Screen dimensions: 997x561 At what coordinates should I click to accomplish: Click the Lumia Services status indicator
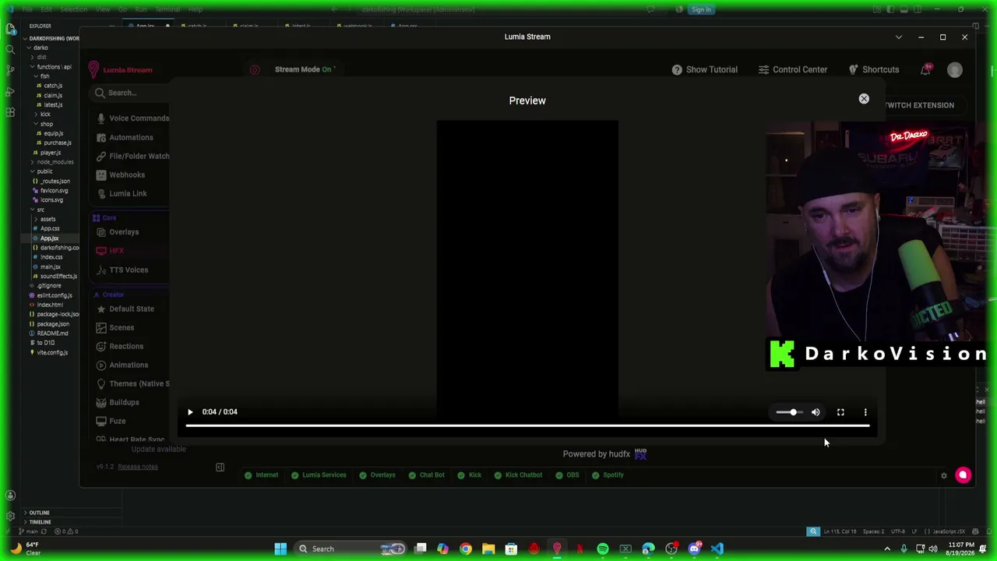[319, 475]
